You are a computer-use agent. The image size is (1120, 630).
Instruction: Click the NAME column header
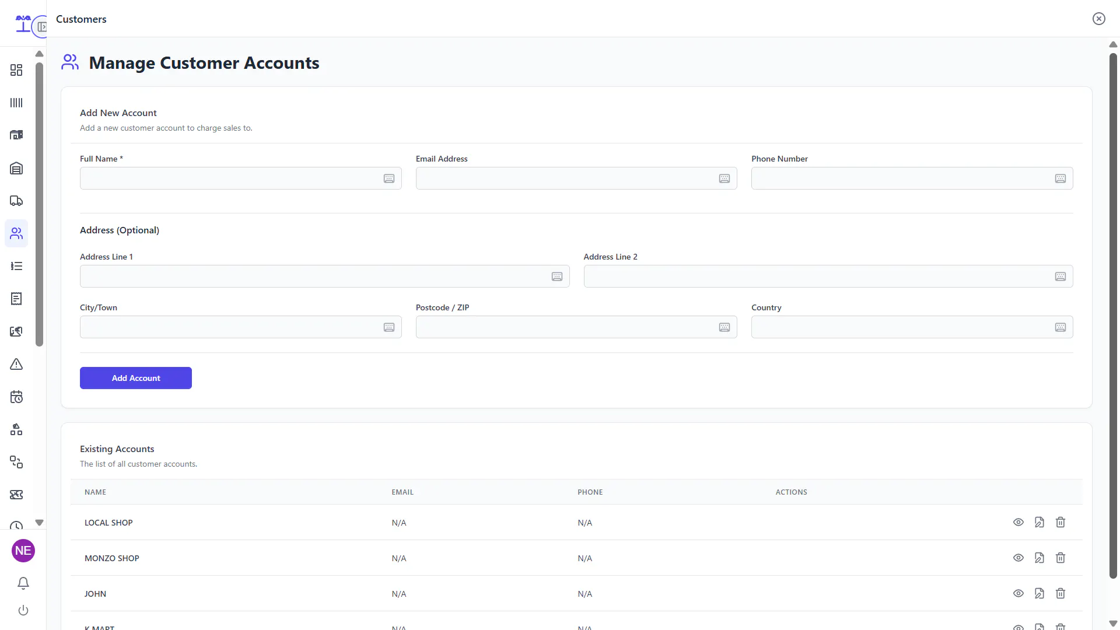pos(95,492)
